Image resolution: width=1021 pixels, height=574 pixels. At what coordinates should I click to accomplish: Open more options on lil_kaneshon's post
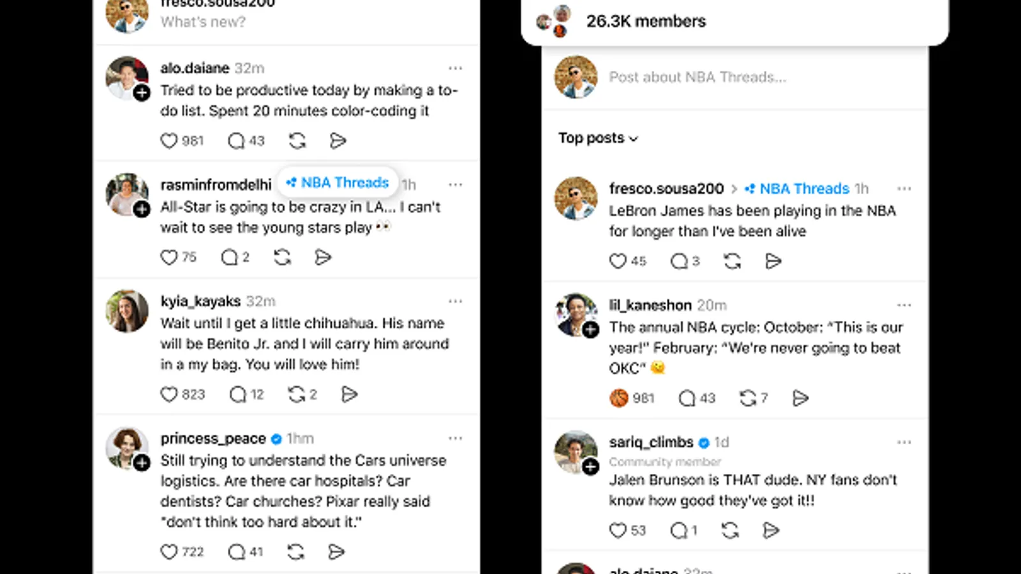click(x=904, y=305)
